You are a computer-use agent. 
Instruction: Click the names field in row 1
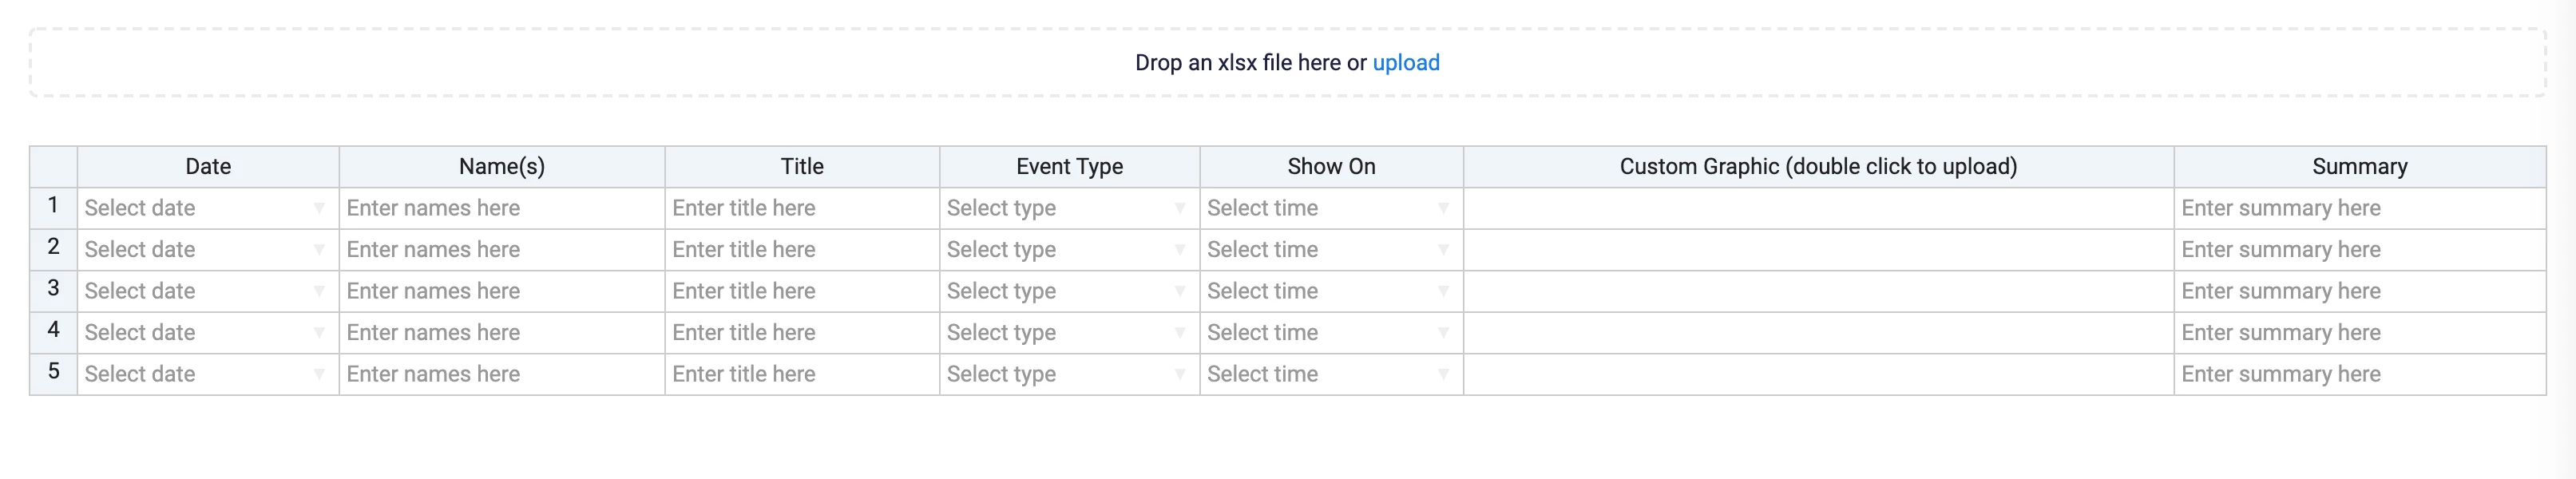click(501, 208)
